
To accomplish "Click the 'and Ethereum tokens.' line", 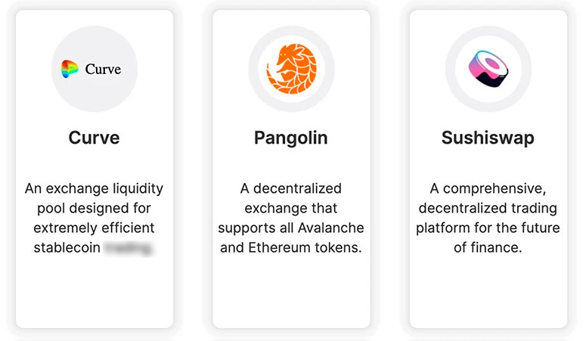I will coord(291,247).
